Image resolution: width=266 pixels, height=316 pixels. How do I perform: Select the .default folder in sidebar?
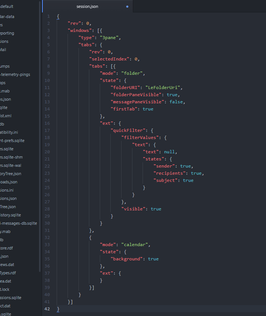pos(7,6)
